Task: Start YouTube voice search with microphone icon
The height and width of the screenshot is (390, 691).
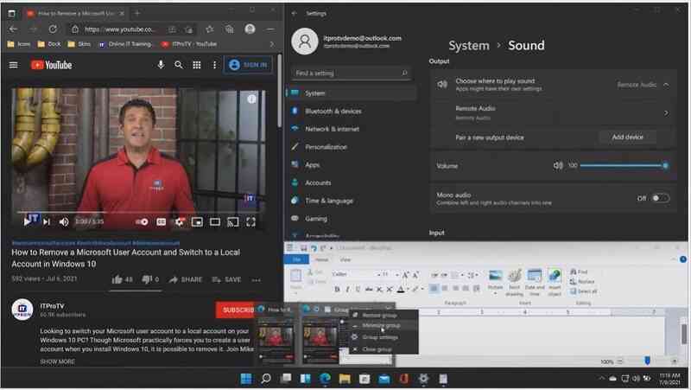Action: click(161, 65)
